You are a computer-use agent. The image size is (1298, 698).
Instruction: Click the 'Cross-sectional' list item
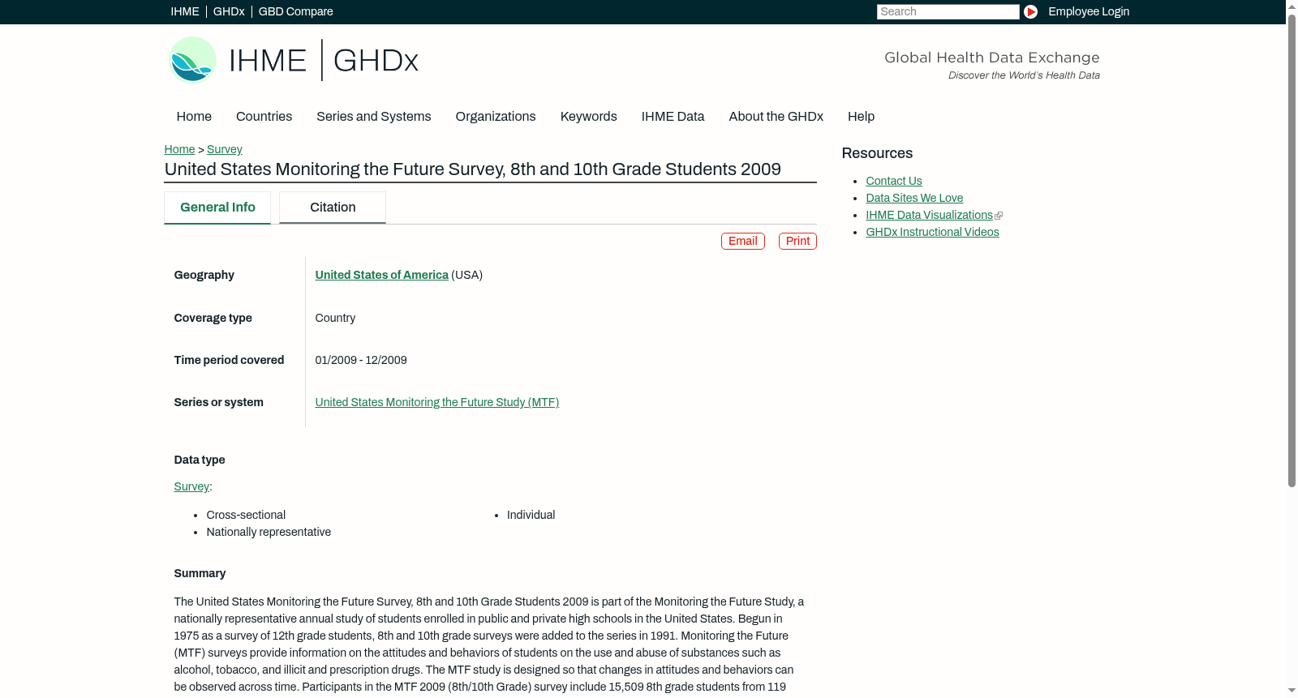coord(246,515)
